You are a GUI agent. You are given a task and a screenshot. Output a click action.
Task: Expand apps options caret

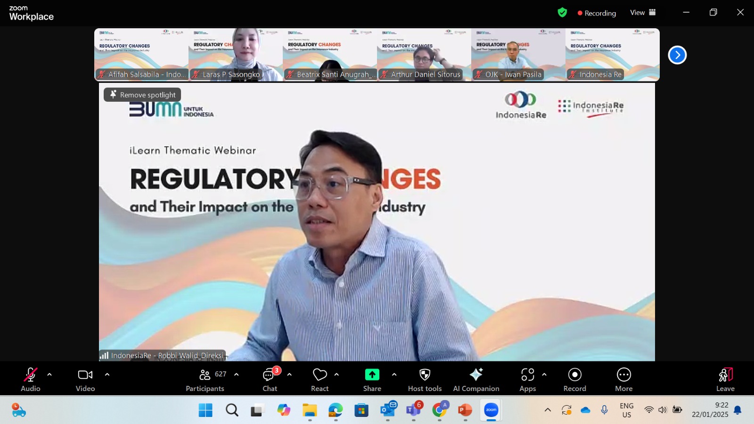544,375
